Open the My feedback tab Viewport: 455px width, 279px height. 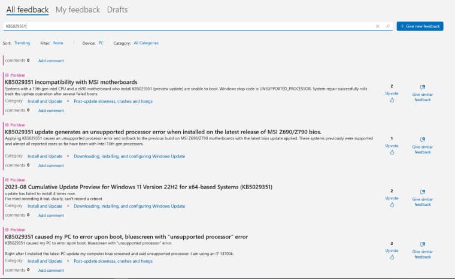click(x=78, y=10)
